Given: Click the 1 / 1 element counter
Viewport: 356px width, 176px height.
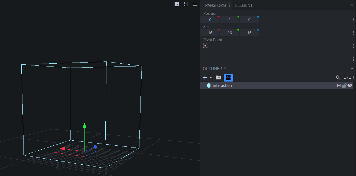Looking at the screenshot, I should (x=347, y=77).
